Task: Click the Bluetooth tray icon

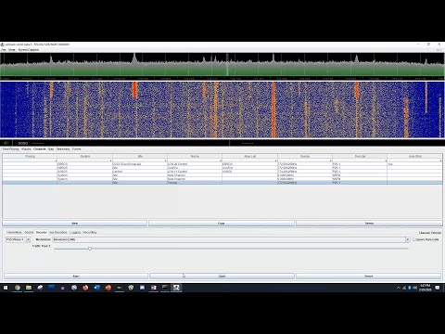Action: [410, 288]
